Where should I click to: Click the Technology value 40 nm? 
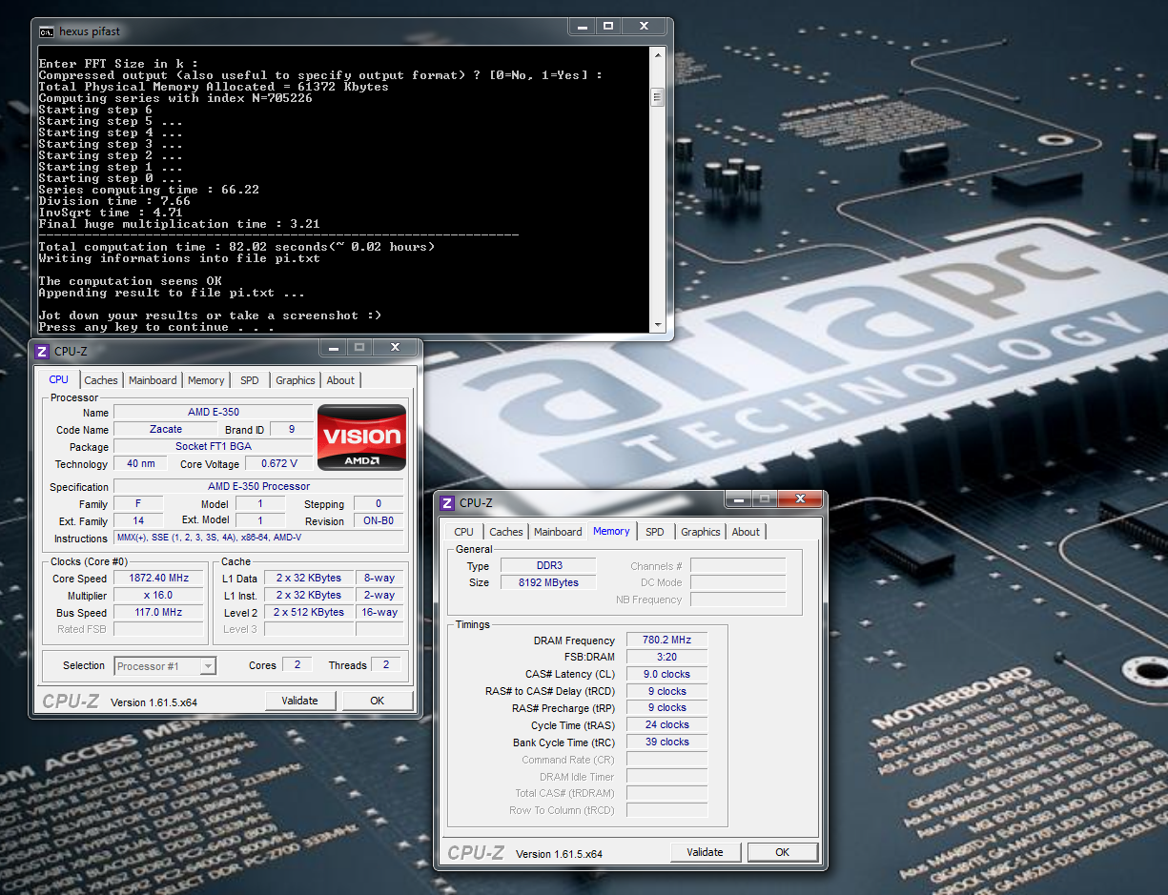coord(140,463)
